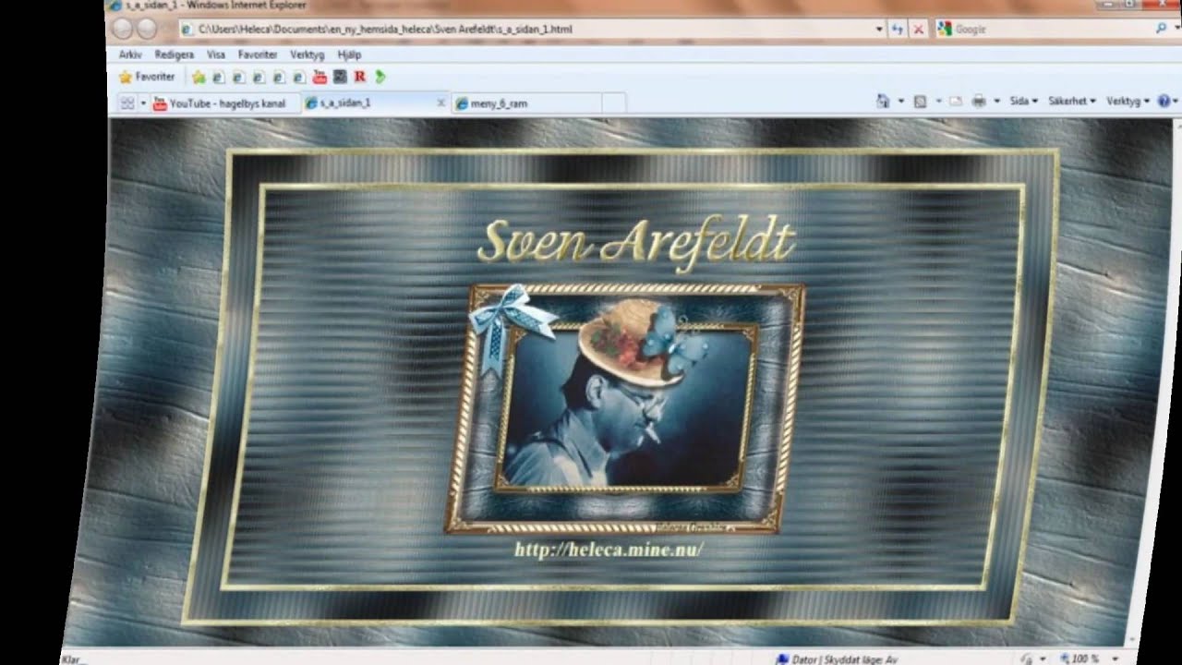This screenshot has height=665, width=1182.
Task: Open the red R favorites bar shortcut
Action: [360, 77]
